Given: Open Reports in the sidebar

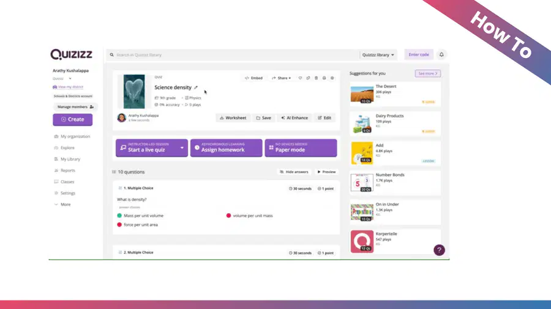Looking at the screenshot, I should pos(64,170).
